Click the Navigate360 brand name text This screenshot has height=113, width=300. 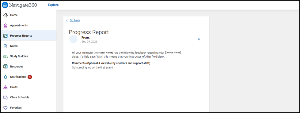point(23,5)
